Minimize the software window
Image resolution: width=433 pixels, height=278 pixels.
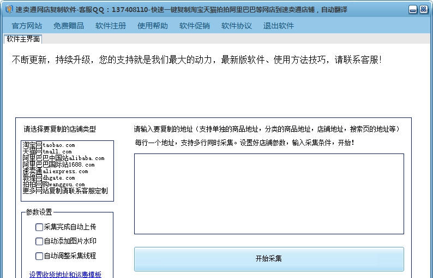(413, 10)
